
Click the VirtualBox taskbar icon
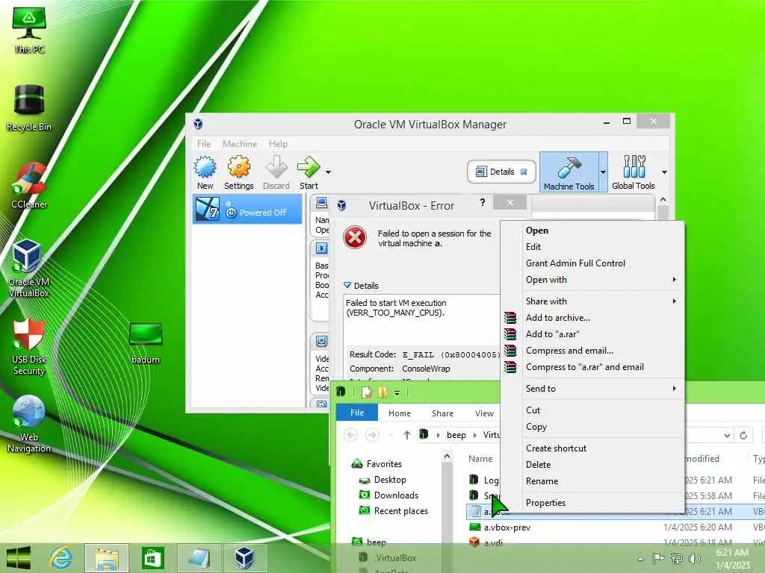pyautogui.click(x=244, y=558)
